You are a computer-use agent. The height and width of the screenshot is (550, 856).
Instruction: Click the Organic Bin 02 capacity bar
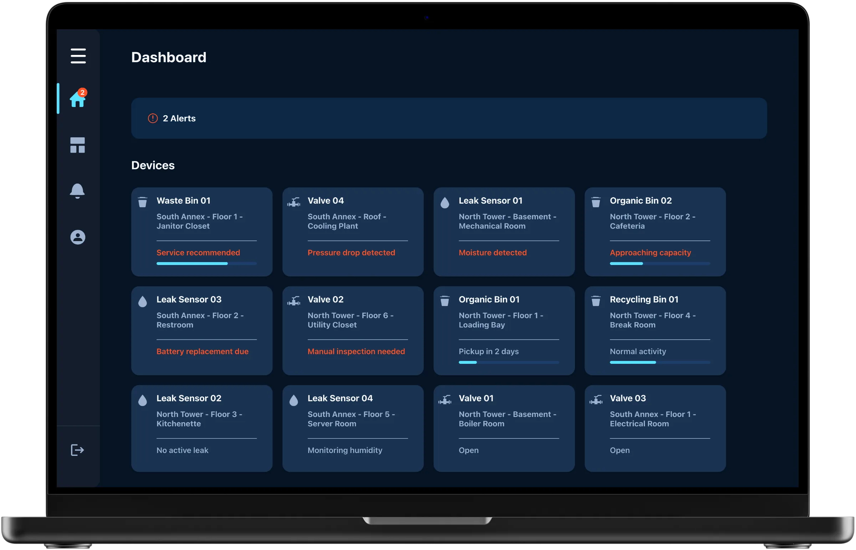click(660, 264)
